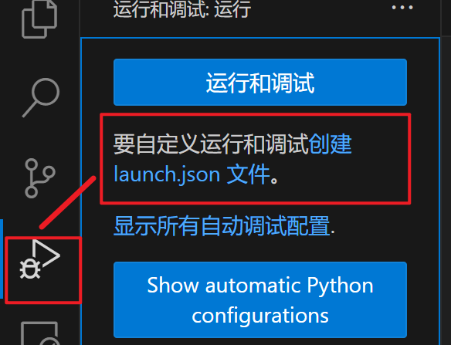Open the Search magnifier icon
Screen dimensions: 451x345
point(41,97)
